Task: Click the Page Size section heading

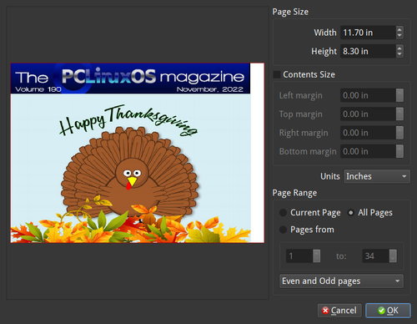Action: coord(290,12)
